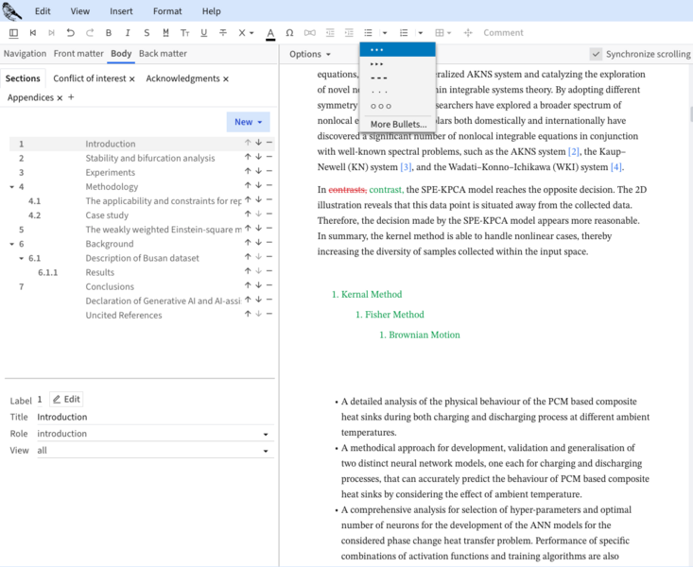This screenshot has height=567, width=693.
Task: Move Conclusions section up
Action: tap(248, 285)
